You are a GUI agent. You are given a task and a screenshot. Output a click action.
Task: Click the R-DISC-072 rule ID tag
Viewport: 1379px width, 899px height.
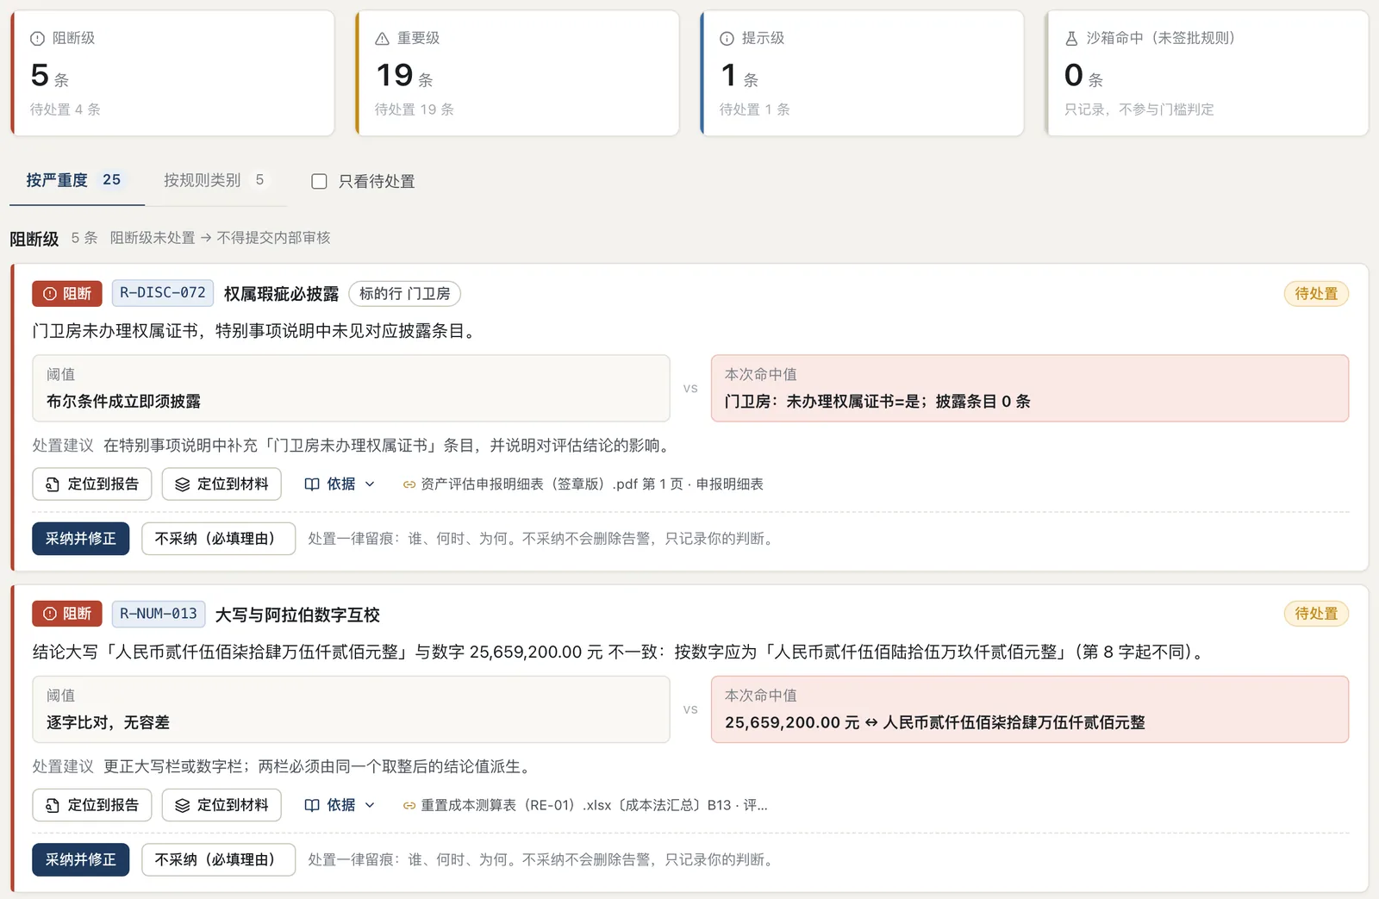[163, 293]
